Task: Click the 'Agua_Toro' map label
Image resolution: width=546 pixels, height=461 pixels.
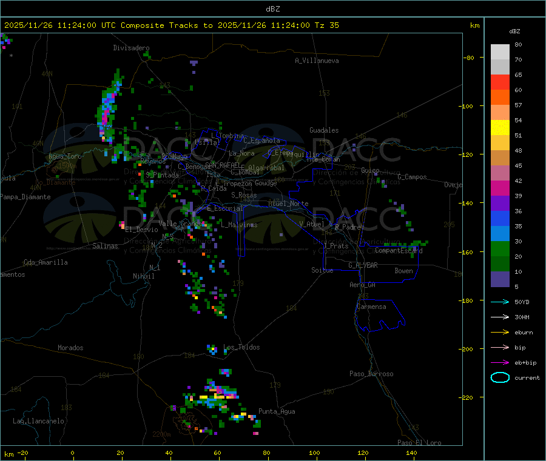Action: [x=65, y=156]
